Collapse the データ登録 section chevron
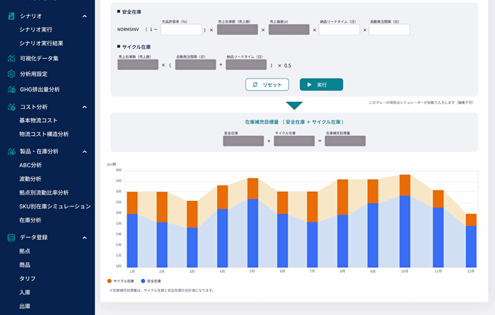The width and height of the screenshot is (495, 315). click(84, 237)
